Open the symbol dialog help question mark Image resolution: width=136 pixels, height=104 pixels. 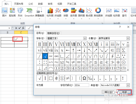pyautogui.click(x=120, y=27)
